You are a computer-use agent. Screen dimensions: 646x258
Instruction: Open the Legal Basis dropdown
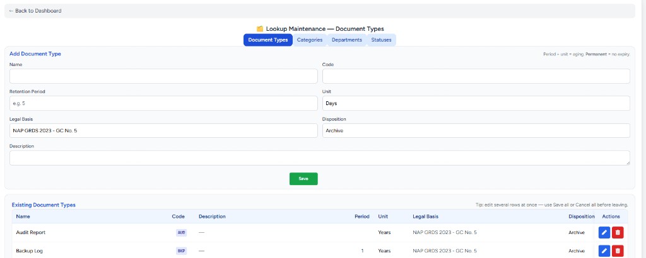coord(163,131)
